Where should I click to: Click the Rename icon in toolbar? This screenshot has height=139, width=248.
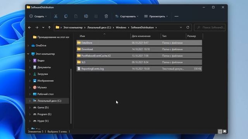click(x=86, y=16)
